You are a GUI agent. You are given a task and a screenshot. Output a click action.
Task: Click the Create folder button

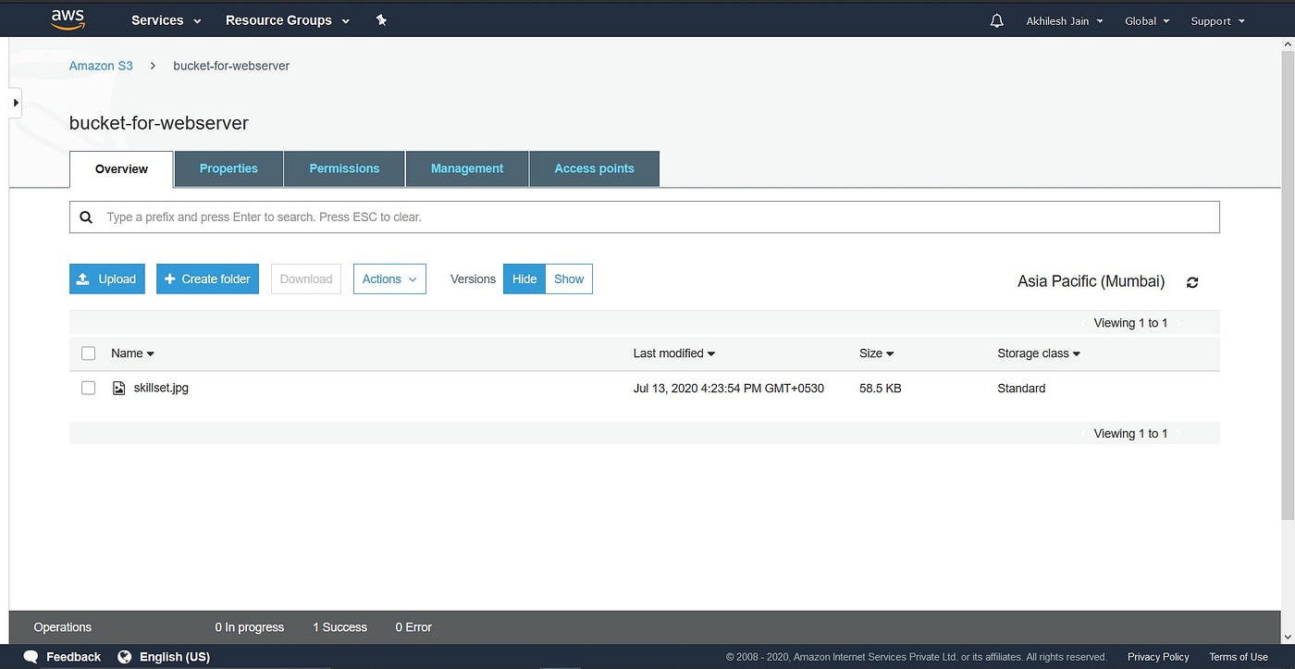coord(207,279)
